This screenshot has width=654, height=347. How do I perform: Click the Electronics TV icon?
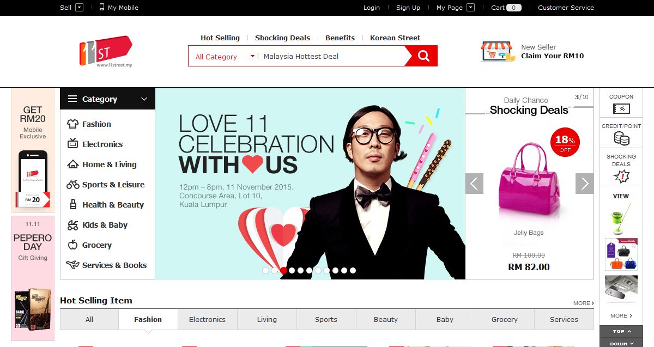click(x=72, y=144)
